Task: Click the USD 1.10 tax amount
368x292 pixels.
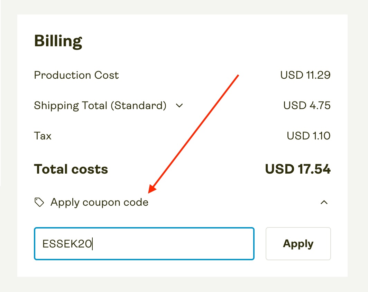Action: pos(309,136)
